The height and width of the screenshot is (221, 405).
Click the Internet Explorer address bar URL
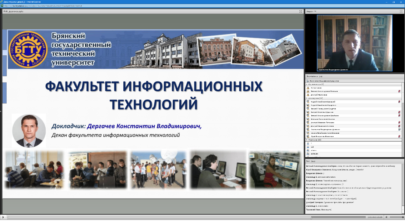pyautogui.click(x=43, y=6)
